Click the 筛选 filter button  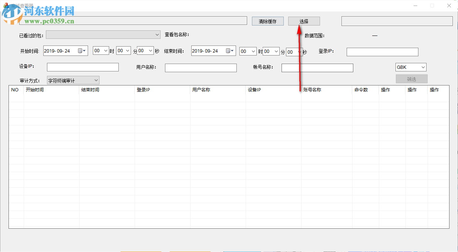pos(412,79)
